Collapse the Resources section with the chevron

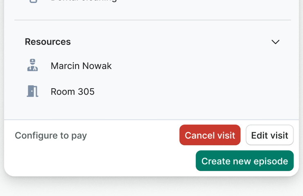276,42
